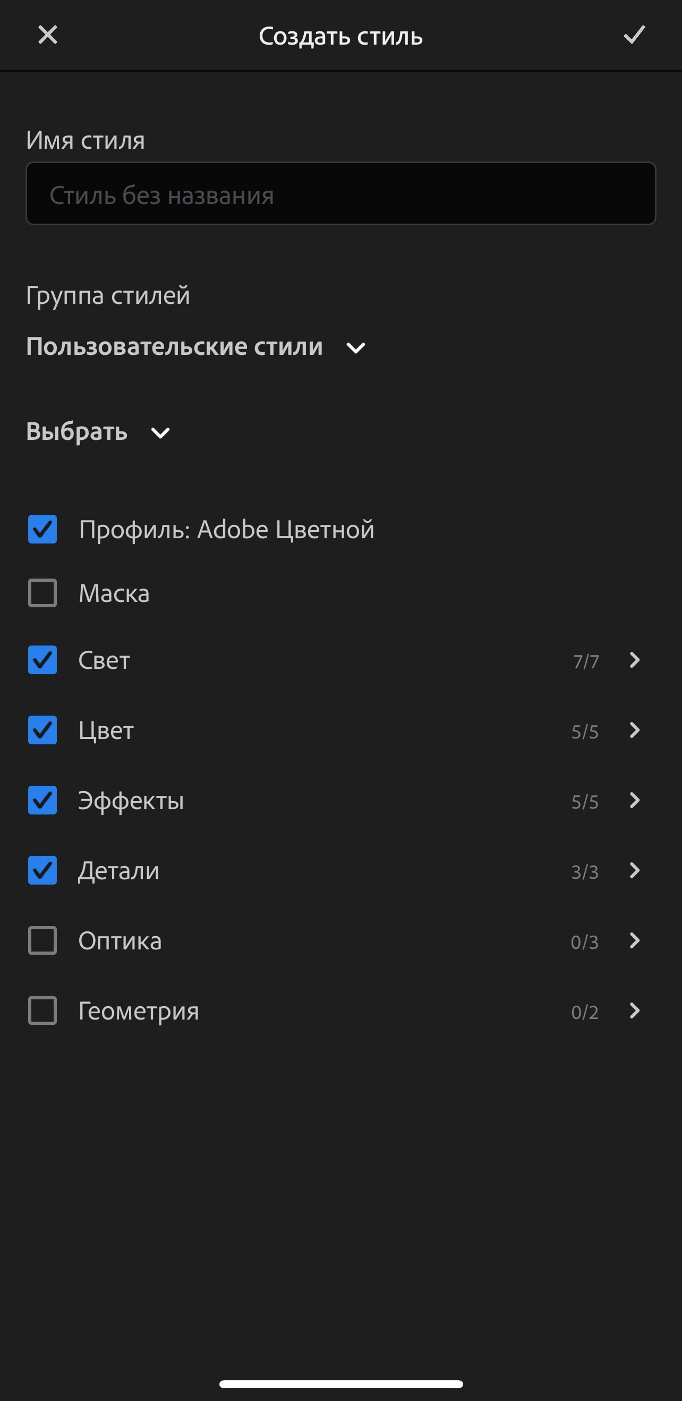Disable the Эффекты checkbox
The width and height of the screenshot is (682, 1401).
coord(42,801)
